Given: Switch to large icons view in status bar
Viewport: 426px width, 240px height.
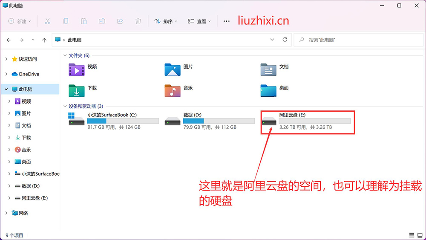Looking at the screenshot, I should click(x=420, y=235).
